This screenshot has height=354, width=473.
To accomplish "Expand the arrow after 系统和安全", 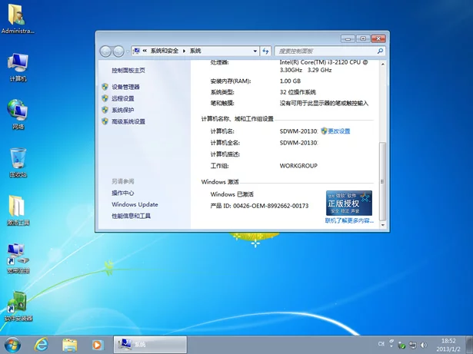I will 184,51.
